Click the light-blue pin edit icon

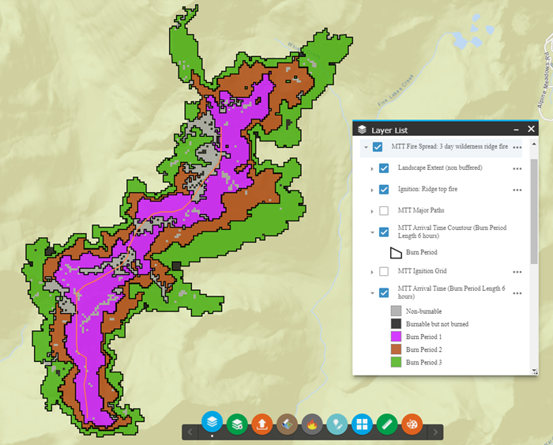coord(337,424)
